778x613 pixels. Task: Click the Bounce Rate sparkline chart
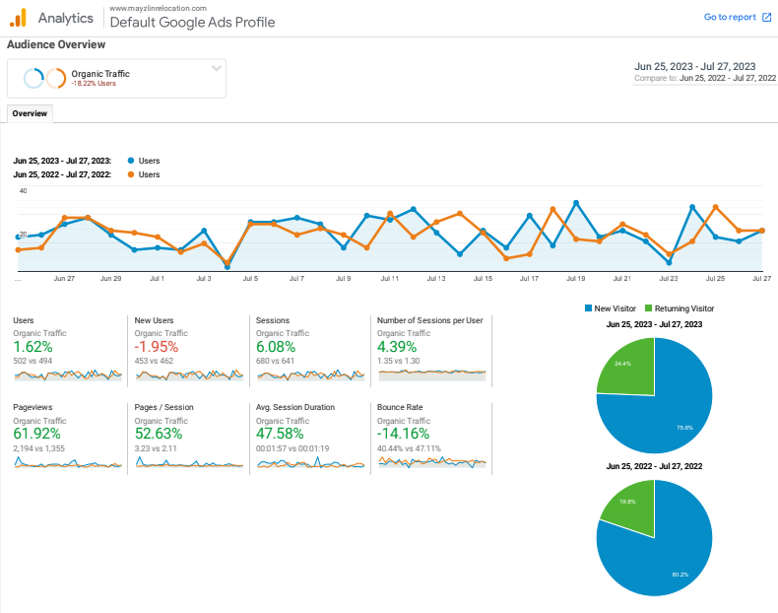[432, 462]
